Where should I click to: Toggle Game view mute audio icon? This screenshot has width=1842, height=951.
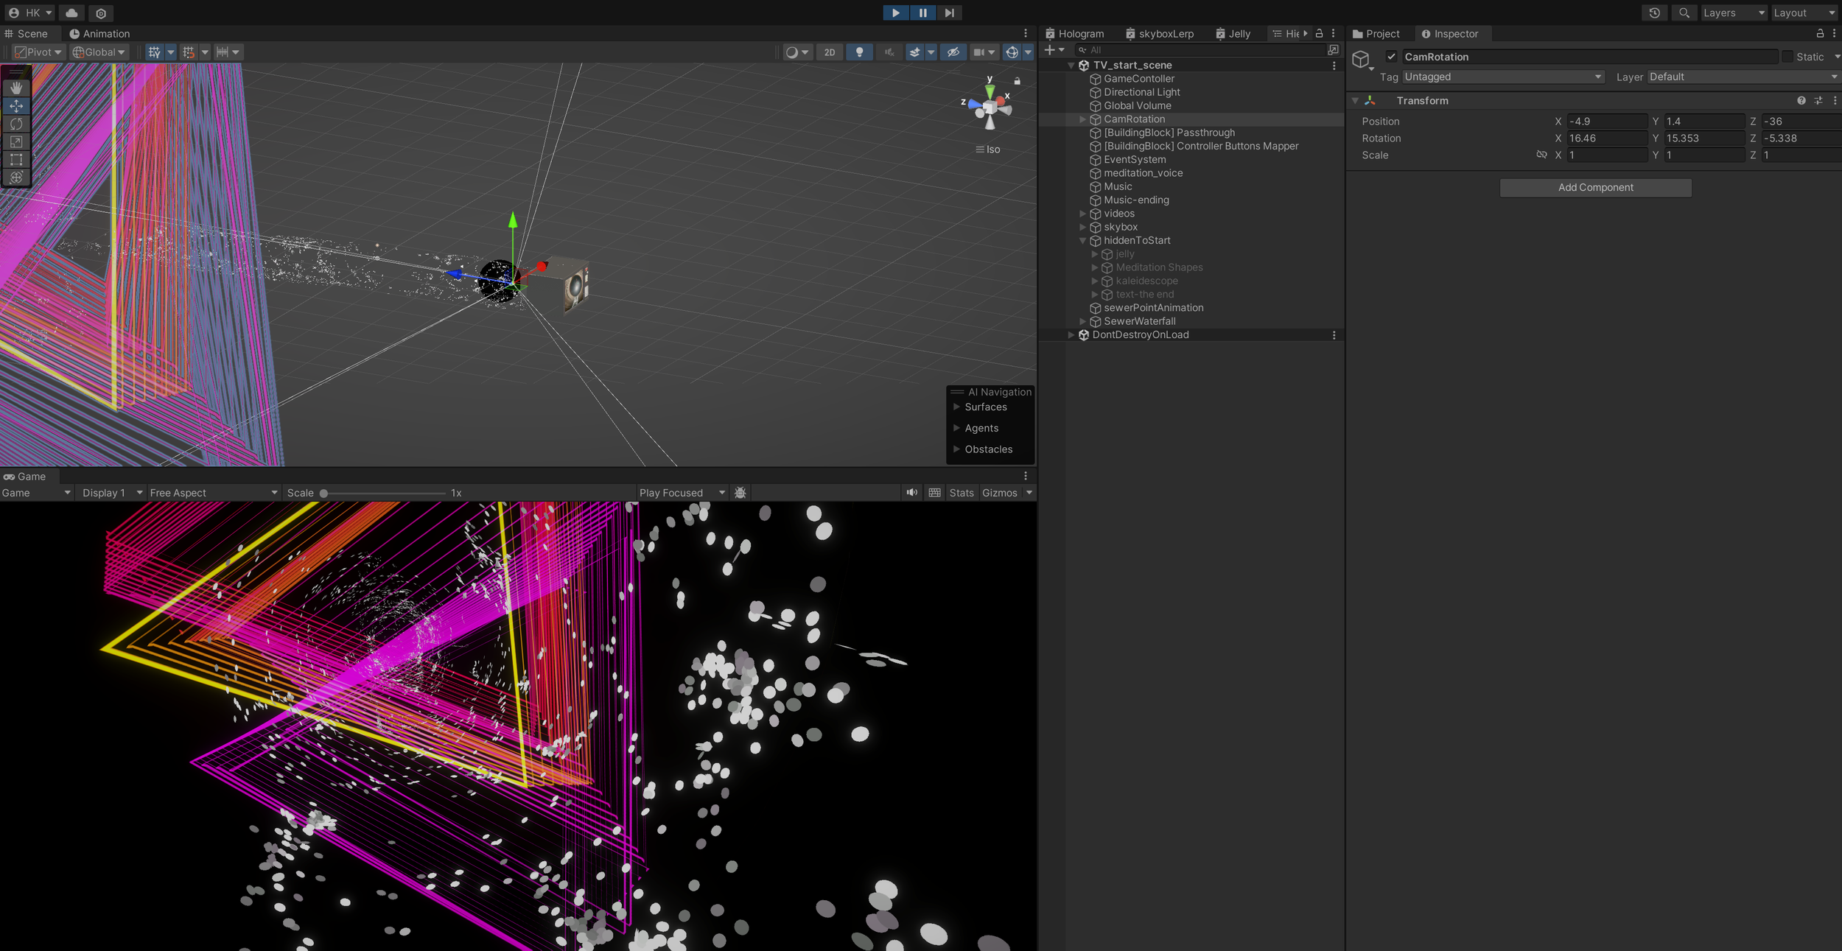coord(911,493)
